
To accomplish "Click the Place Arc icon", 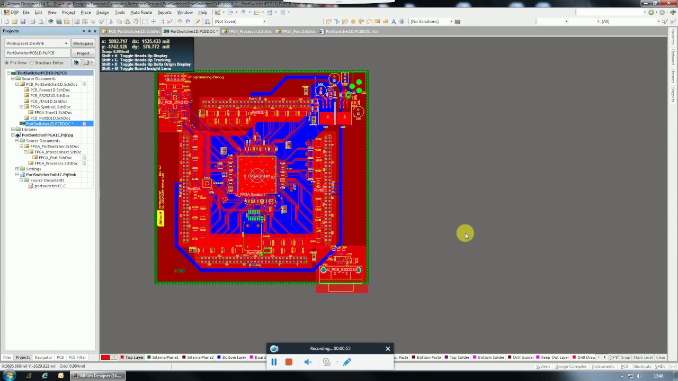I will (x=369, y=21).
